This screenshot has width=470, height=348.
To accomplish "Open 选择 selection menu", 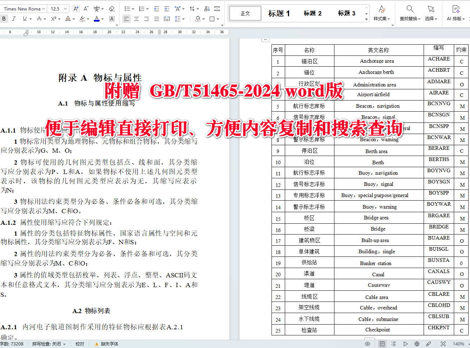I will 431,13.
